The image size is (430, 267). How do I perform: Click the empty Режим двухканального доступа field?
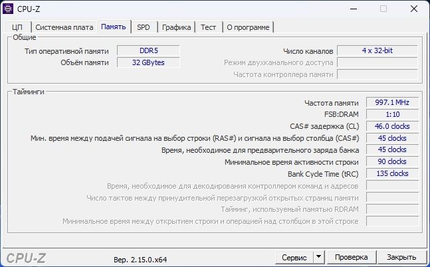click(377, 62)
